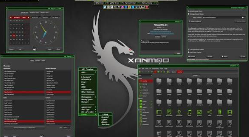Click the red trash icon in top tray
Image resolution: width=249 pixels, height=137 pixels.
[147, 7]
